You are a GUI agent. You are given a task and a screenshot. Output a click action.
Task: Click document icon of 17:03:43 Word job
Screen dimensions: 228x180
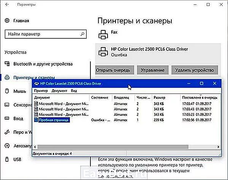(36, 109)
